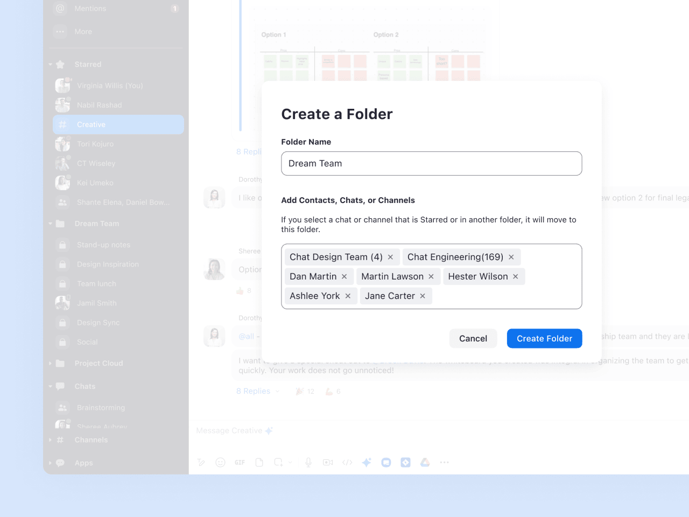Viewport: 689px width, 517px height.
Task: Open Mentions in the sidebar
Action: coord(90,9)
